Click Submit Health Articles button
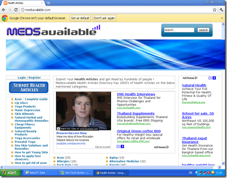The image size is (227, 178). coord(29,87)
